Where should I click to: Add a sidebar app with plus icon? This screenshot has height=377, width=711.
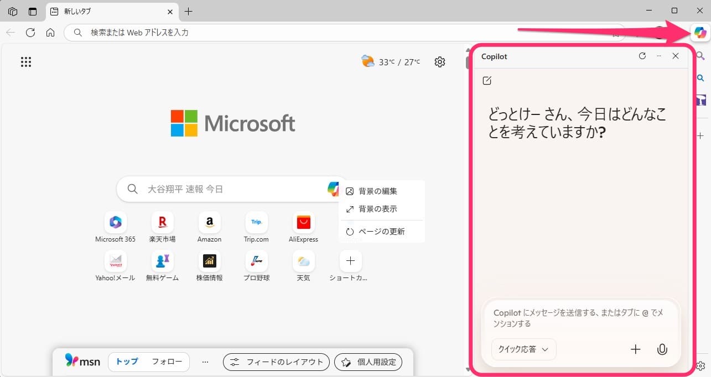(700, 135)
